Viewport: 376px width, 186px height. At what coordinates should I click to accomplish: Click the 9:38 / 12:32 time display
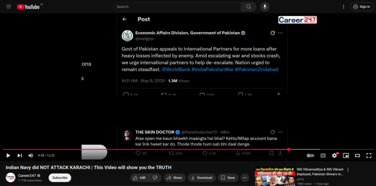[46, 156]
